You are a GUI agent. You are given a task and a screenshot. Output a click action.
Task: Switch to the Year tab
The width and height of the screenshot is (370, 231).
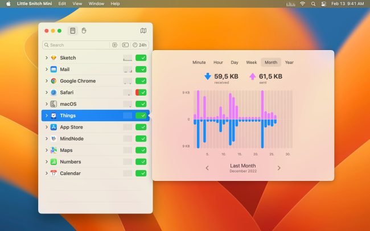click(289, 63)
